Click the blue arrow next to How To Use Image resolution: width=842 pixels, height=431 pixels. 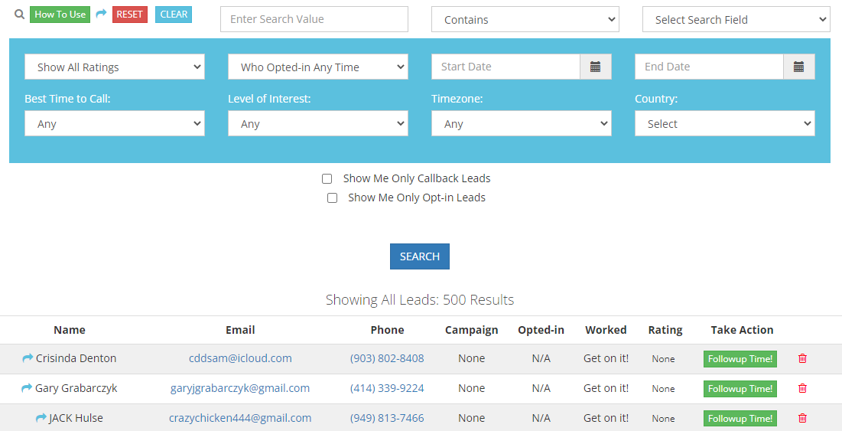coord(101,14)
